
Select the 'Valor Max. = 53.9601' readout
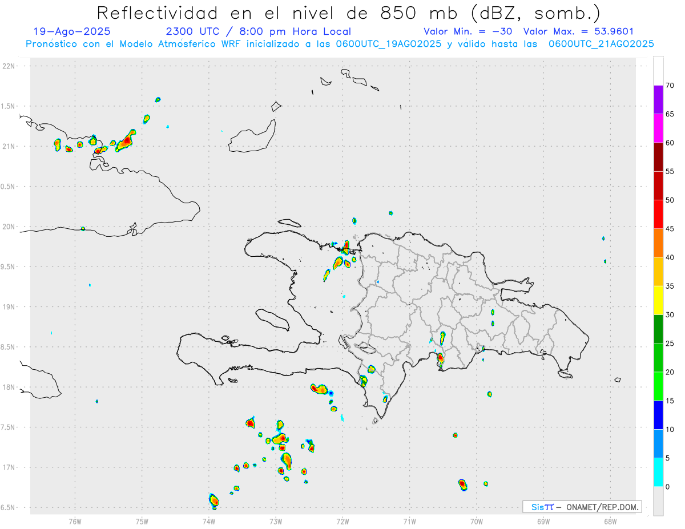click(578, 31)
